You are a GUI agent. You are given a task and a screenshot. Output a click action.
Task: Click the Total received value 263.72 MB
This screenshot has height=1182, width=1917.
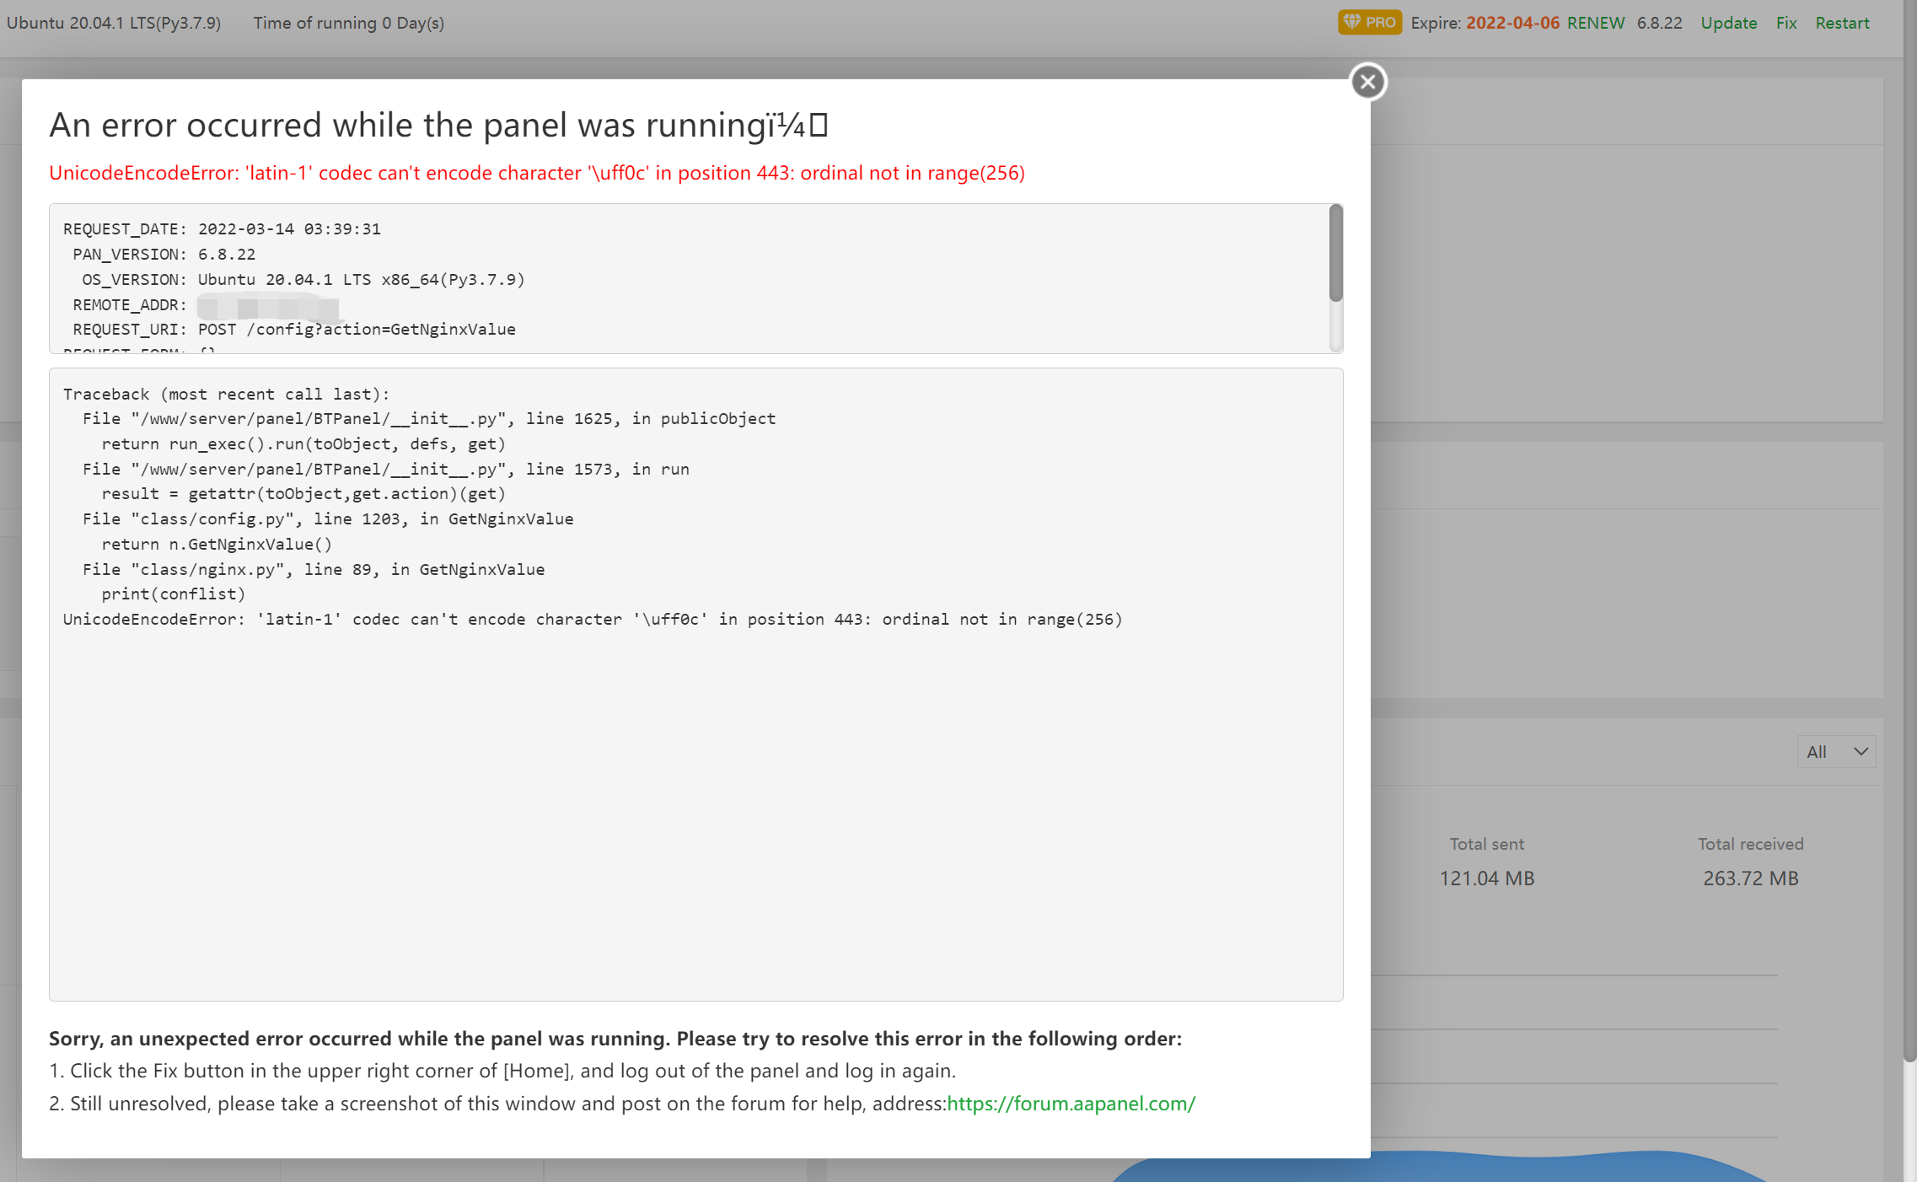click(x=1750, y=878)
